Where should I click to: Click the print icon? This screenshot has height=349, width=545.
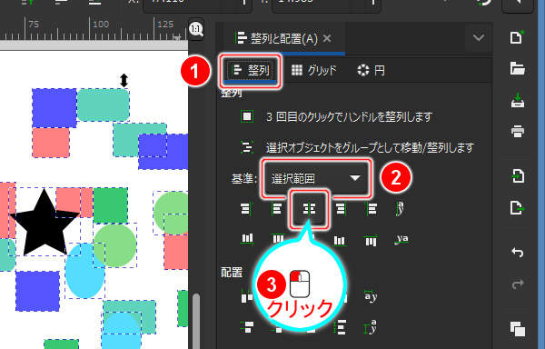click(518, 132)
